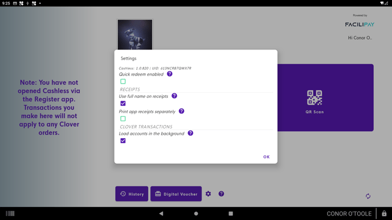The image size is (392, 220).
Task: Tap the Android home circle button
Action: click(196, 214)
